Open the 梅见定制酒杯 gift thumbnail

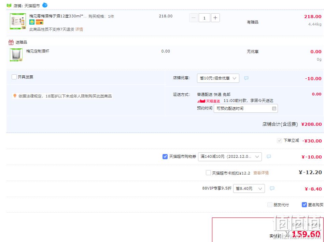click(x=16, y=55)
